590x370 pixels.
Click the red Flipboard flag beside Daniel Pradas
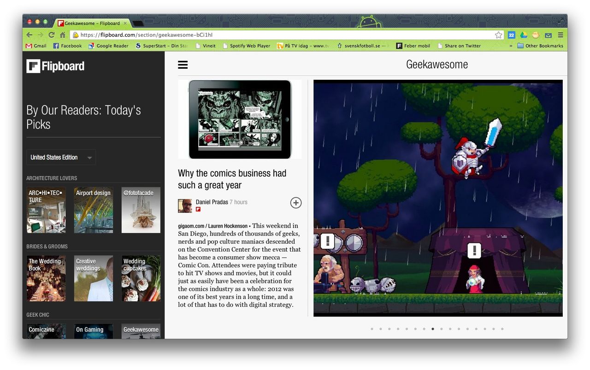tap(198, 209)
